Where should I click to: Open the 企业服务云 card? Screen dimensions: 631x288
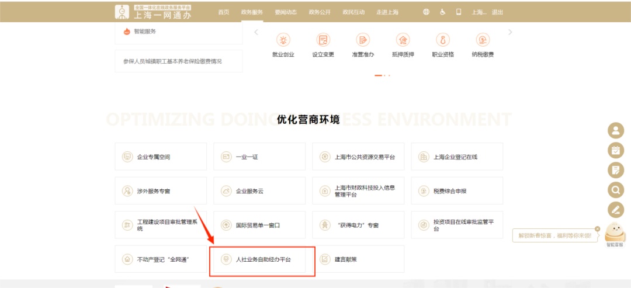click(x=259, y=190)
